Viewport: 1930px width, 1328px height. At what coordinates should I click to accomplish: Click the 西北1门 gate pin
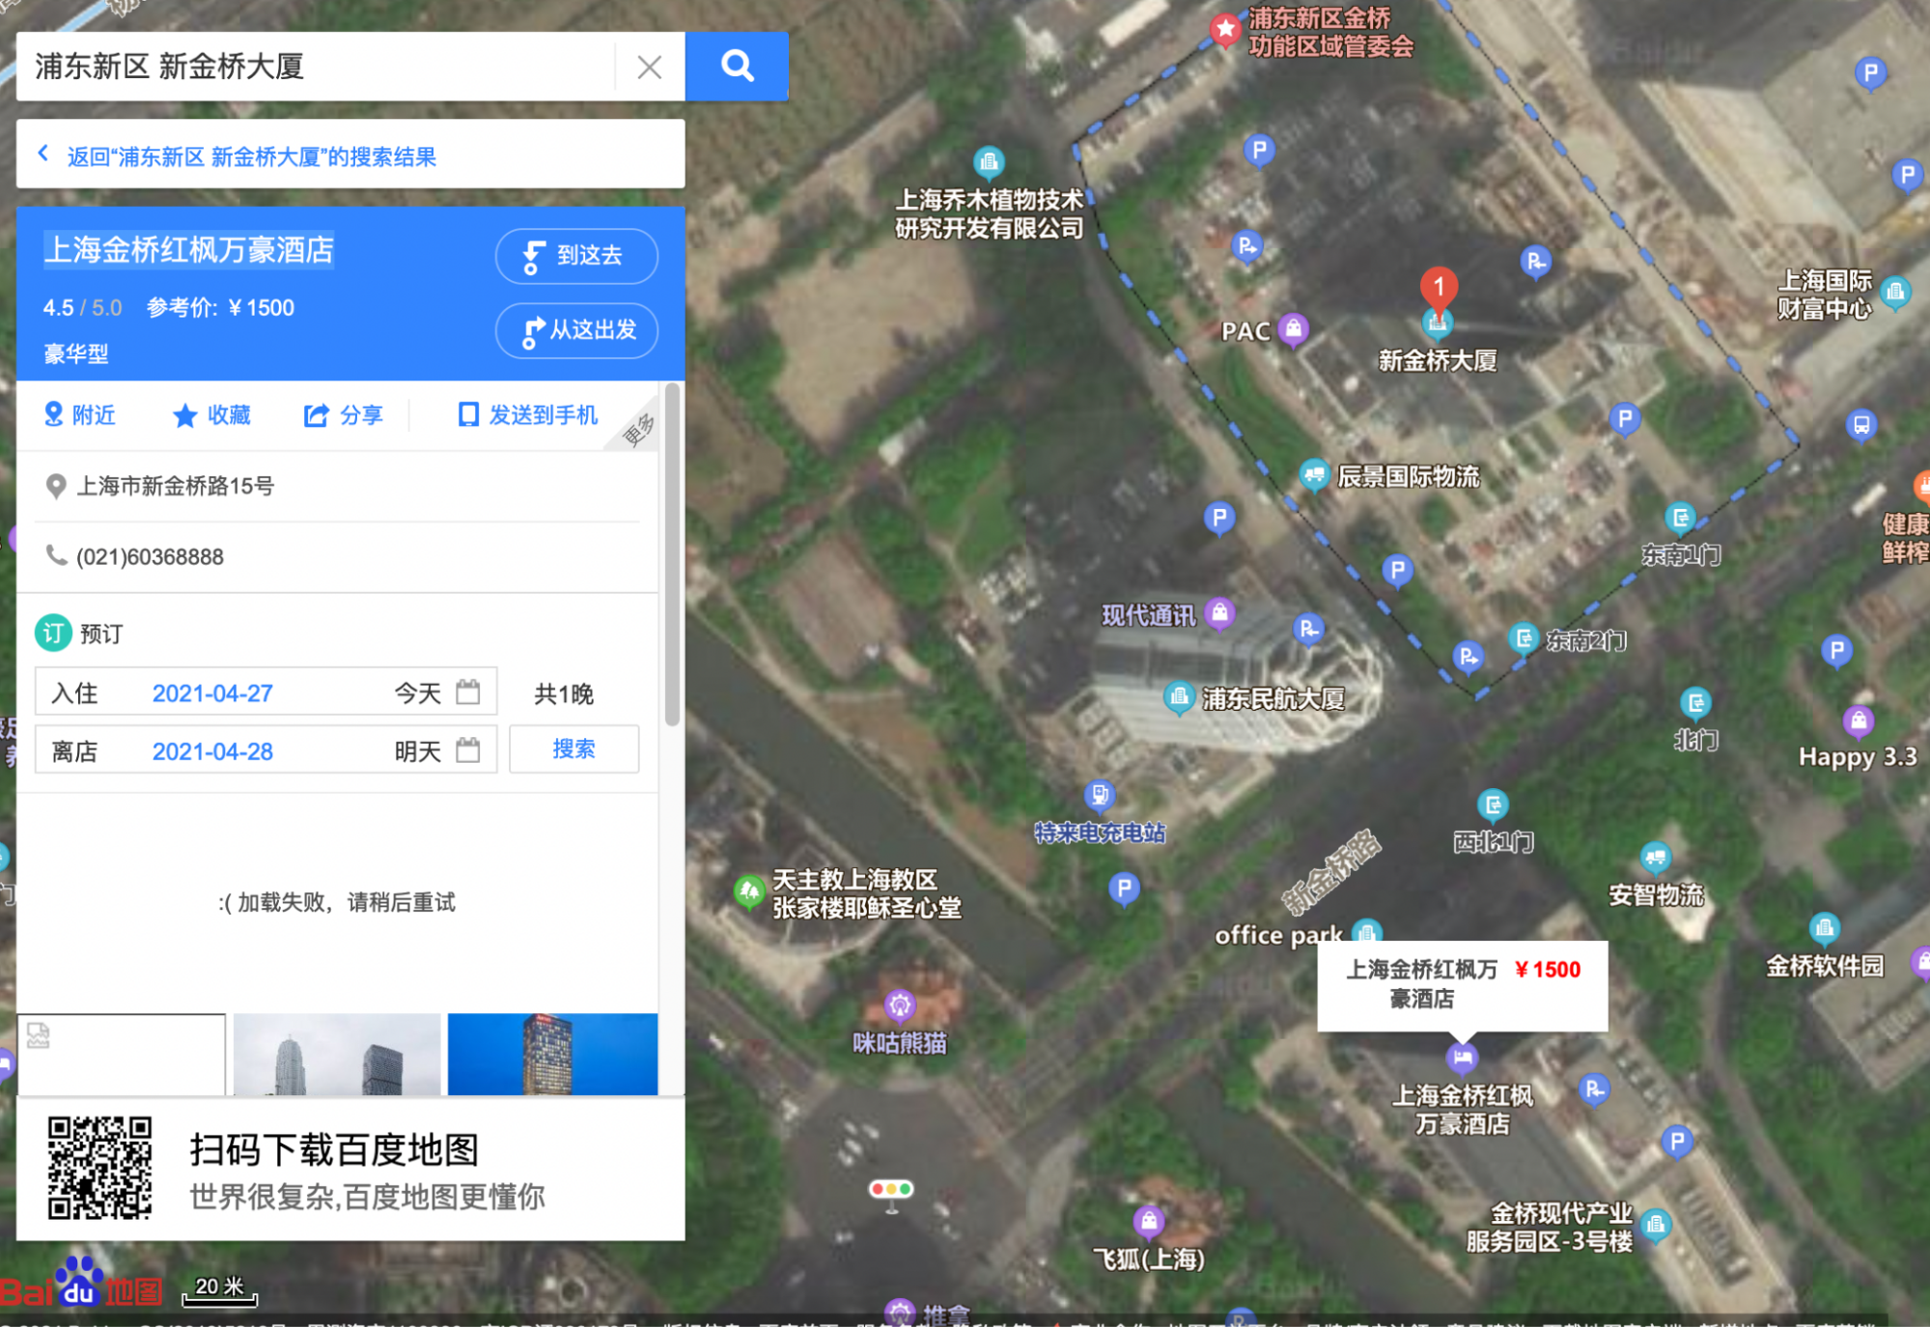click(1493, 804)
